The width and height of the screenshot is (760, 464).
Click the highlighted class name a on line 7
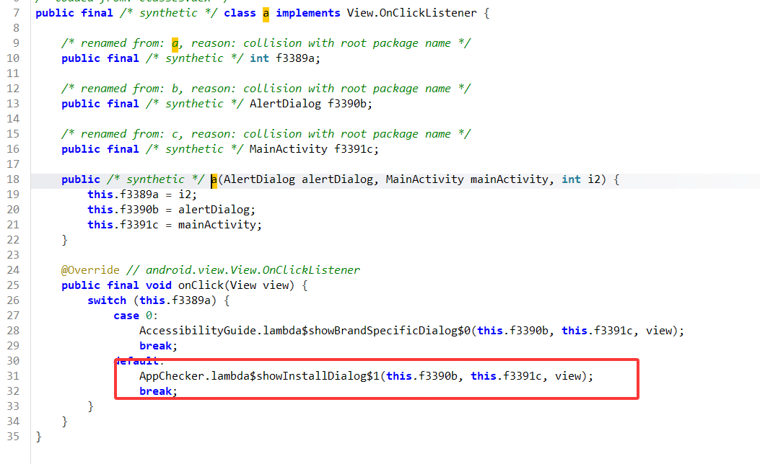(266, 13)
